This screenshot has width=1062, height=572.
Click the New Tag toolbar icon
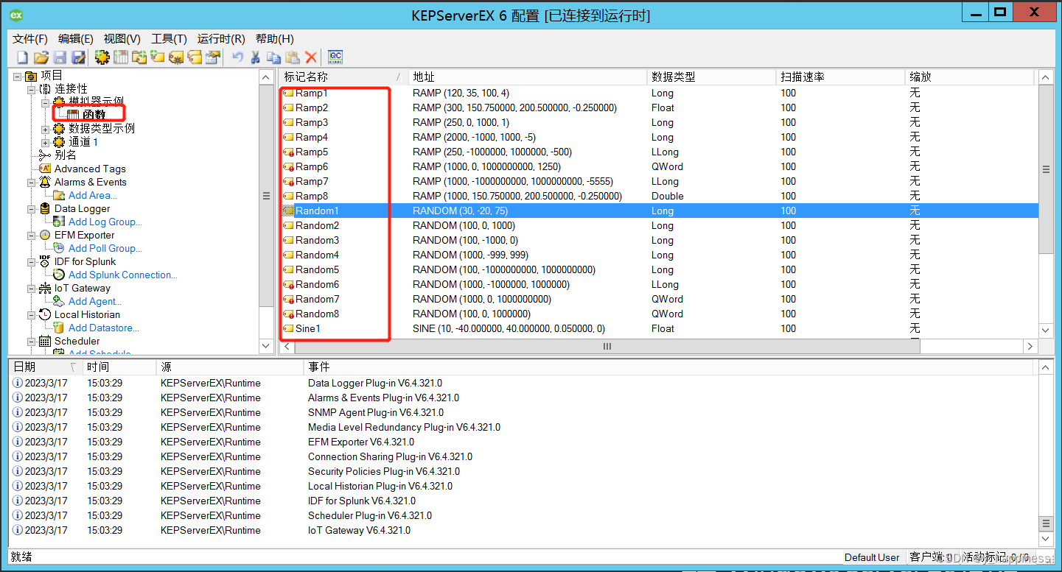pyautogui.click(x=157, y=57)
